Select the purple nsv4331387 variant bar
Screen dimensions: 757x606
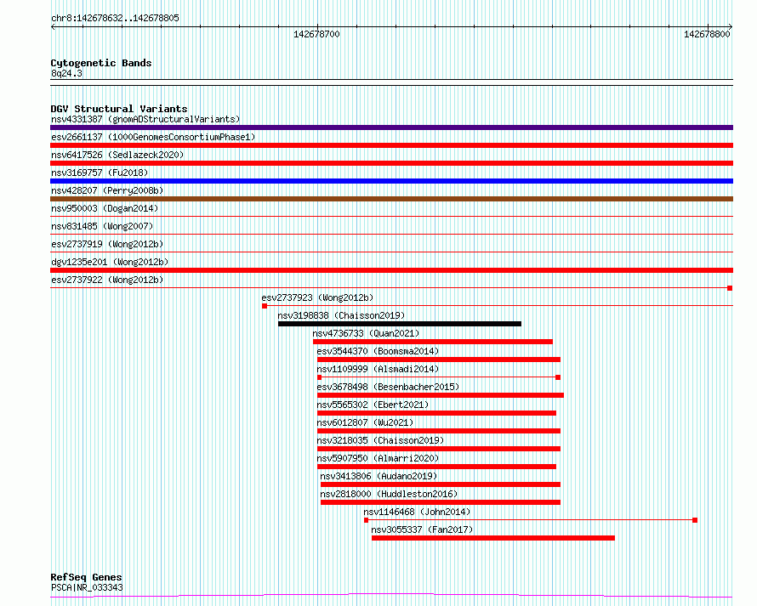391,127
